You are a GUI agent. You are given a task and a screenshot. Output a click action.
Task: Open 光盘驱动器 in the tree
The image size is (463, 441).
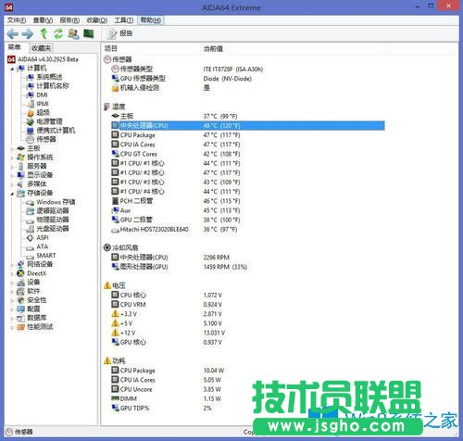[x=48, y=229]
